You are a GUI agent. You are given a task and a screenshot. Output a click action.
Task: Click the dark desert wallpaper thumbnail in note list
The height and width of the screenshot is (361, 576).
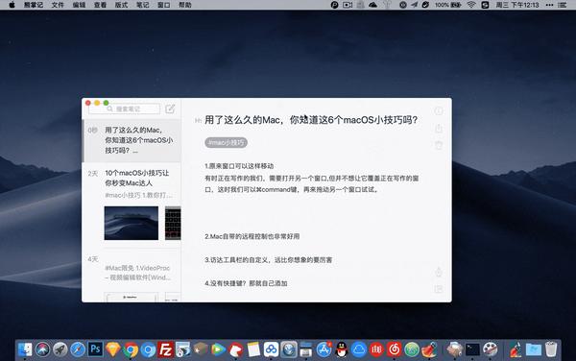pos(132,223)
